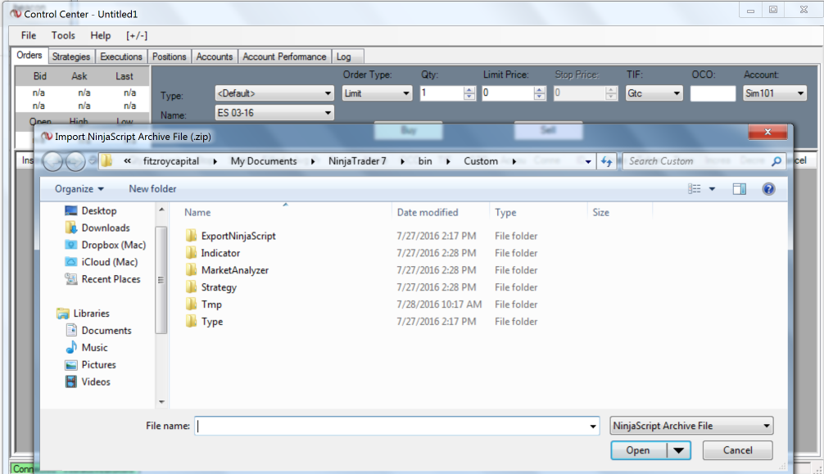
Task: Open the Help menu in Control Center
Action: click(101, 35)
